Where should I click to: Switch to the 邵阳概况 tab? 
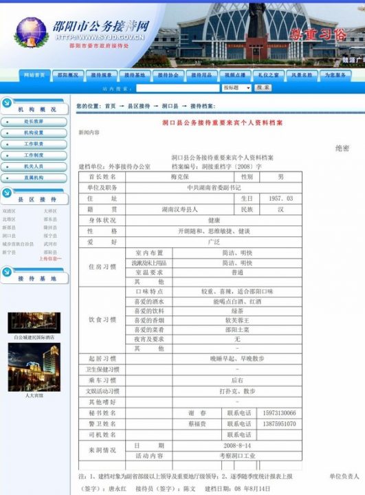[x=67, y=75]
